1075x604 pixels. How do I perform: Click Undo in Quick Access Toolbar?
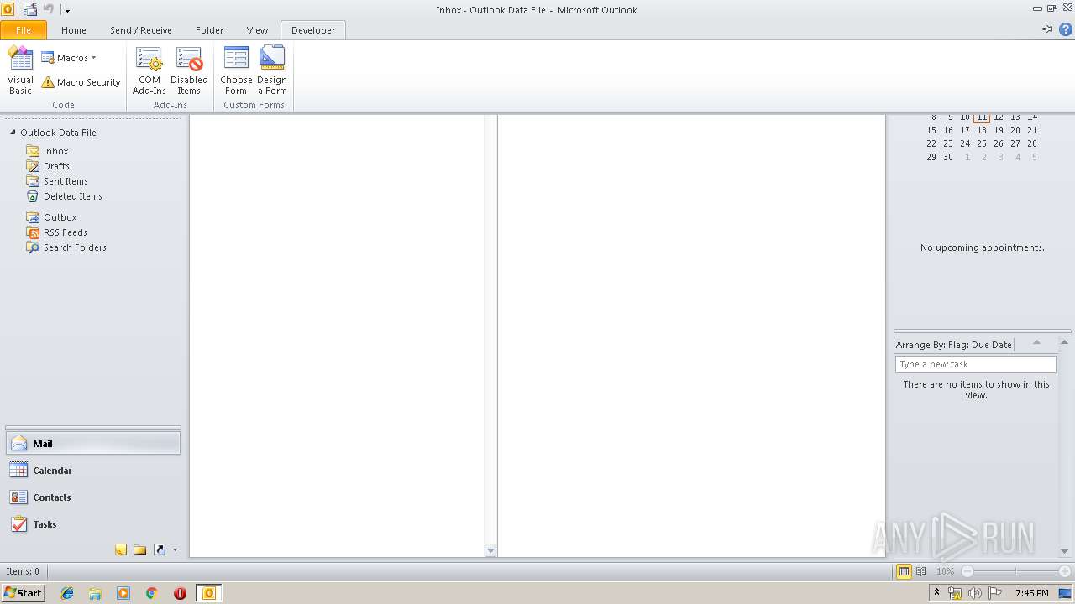coord(49,9)
